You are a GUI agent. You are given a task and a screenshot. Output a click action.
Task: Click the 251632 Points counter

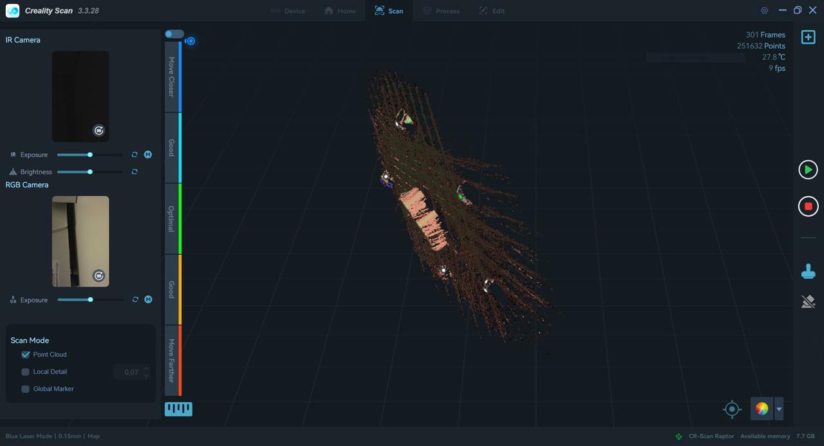761,46
